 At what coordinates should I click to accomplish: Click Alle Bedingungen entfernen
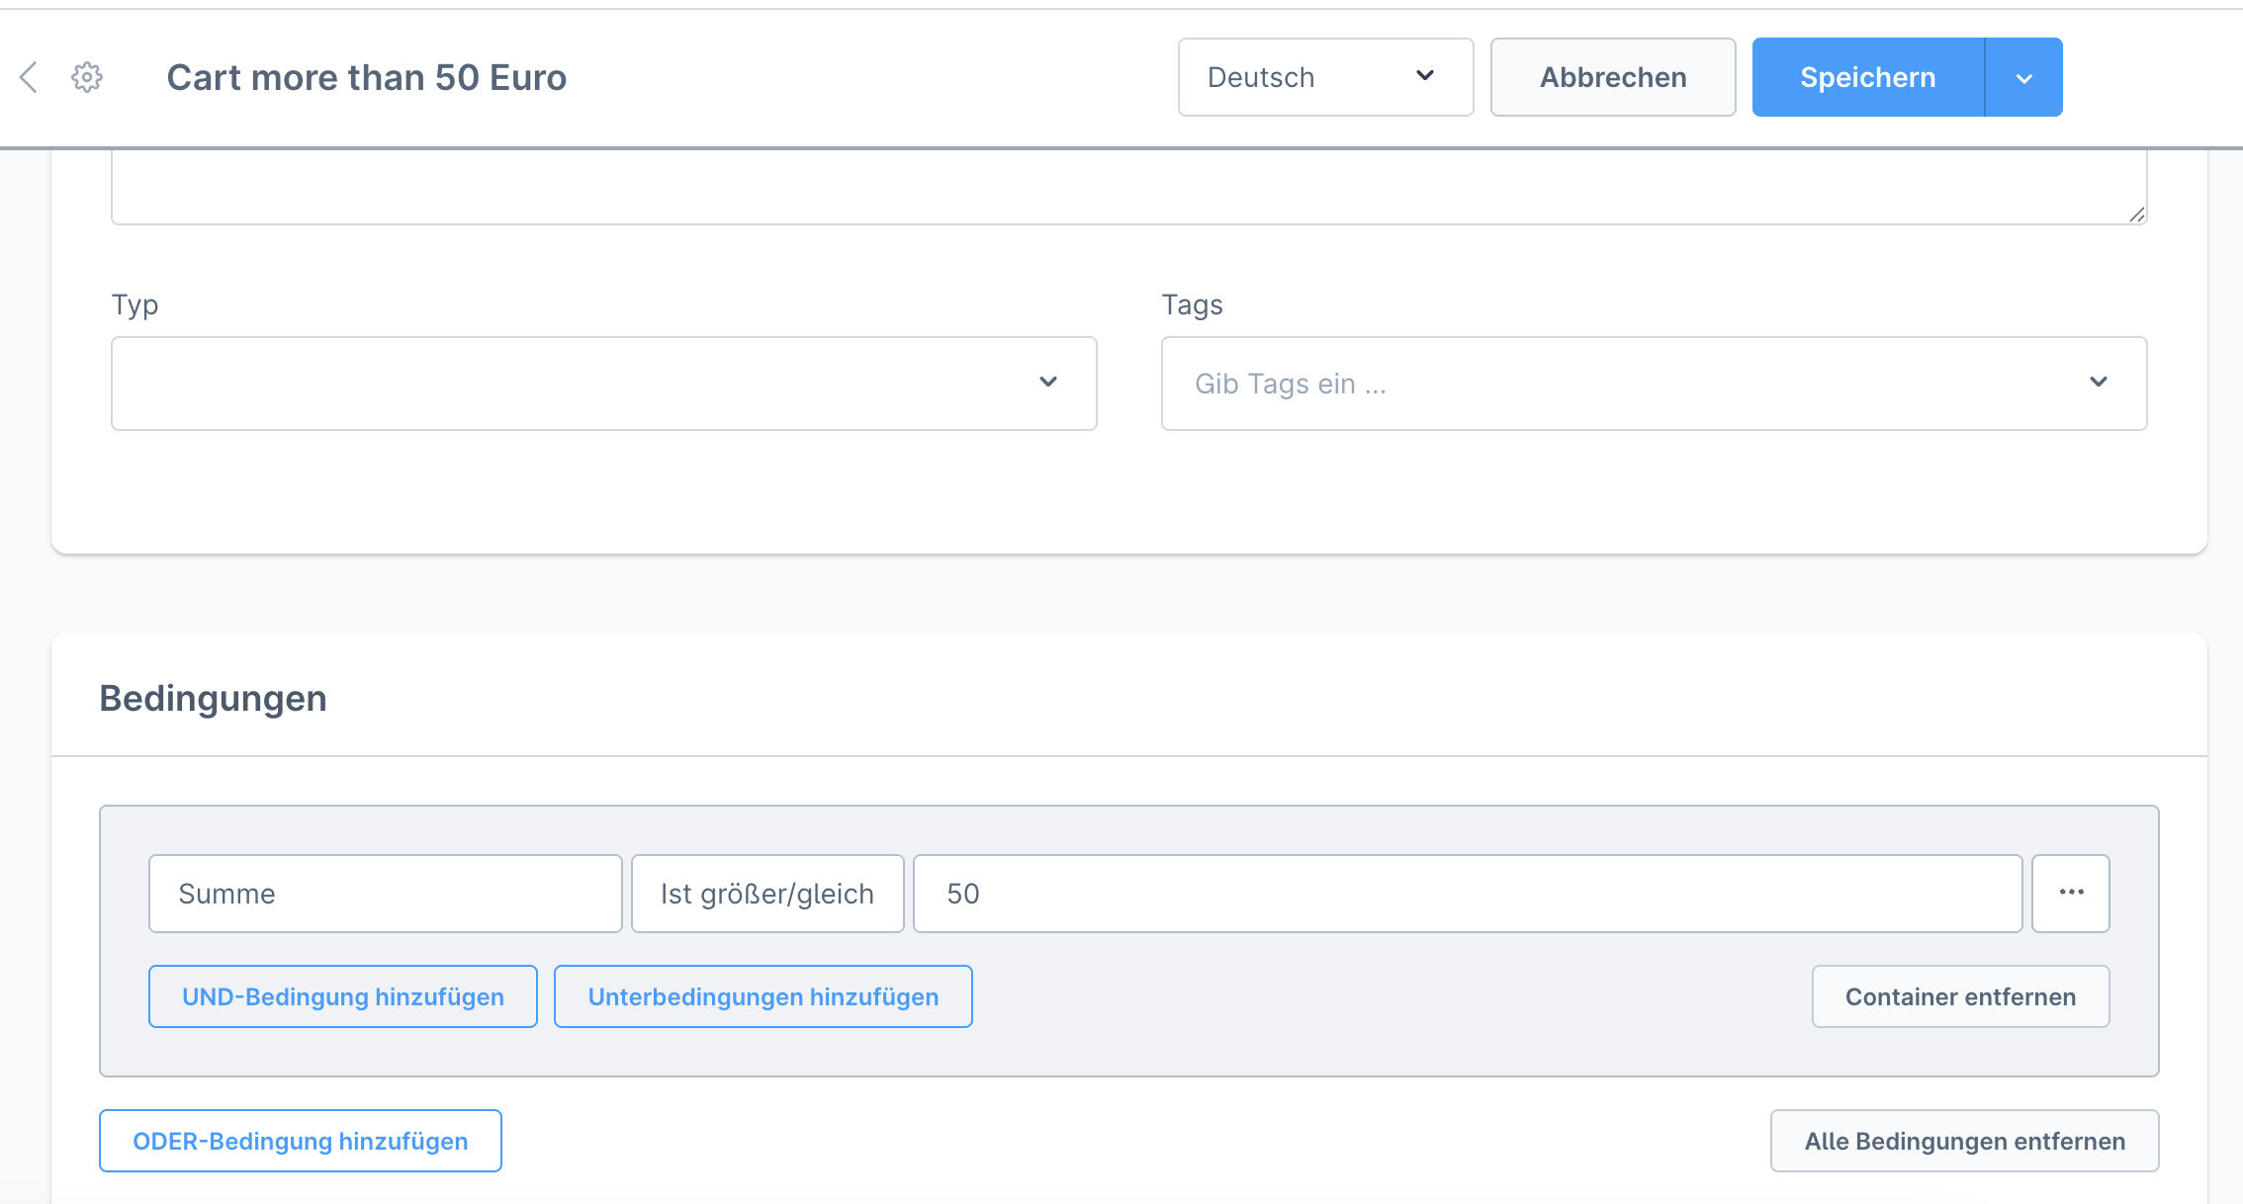pyautogui.click(x=1964, y=1141)
